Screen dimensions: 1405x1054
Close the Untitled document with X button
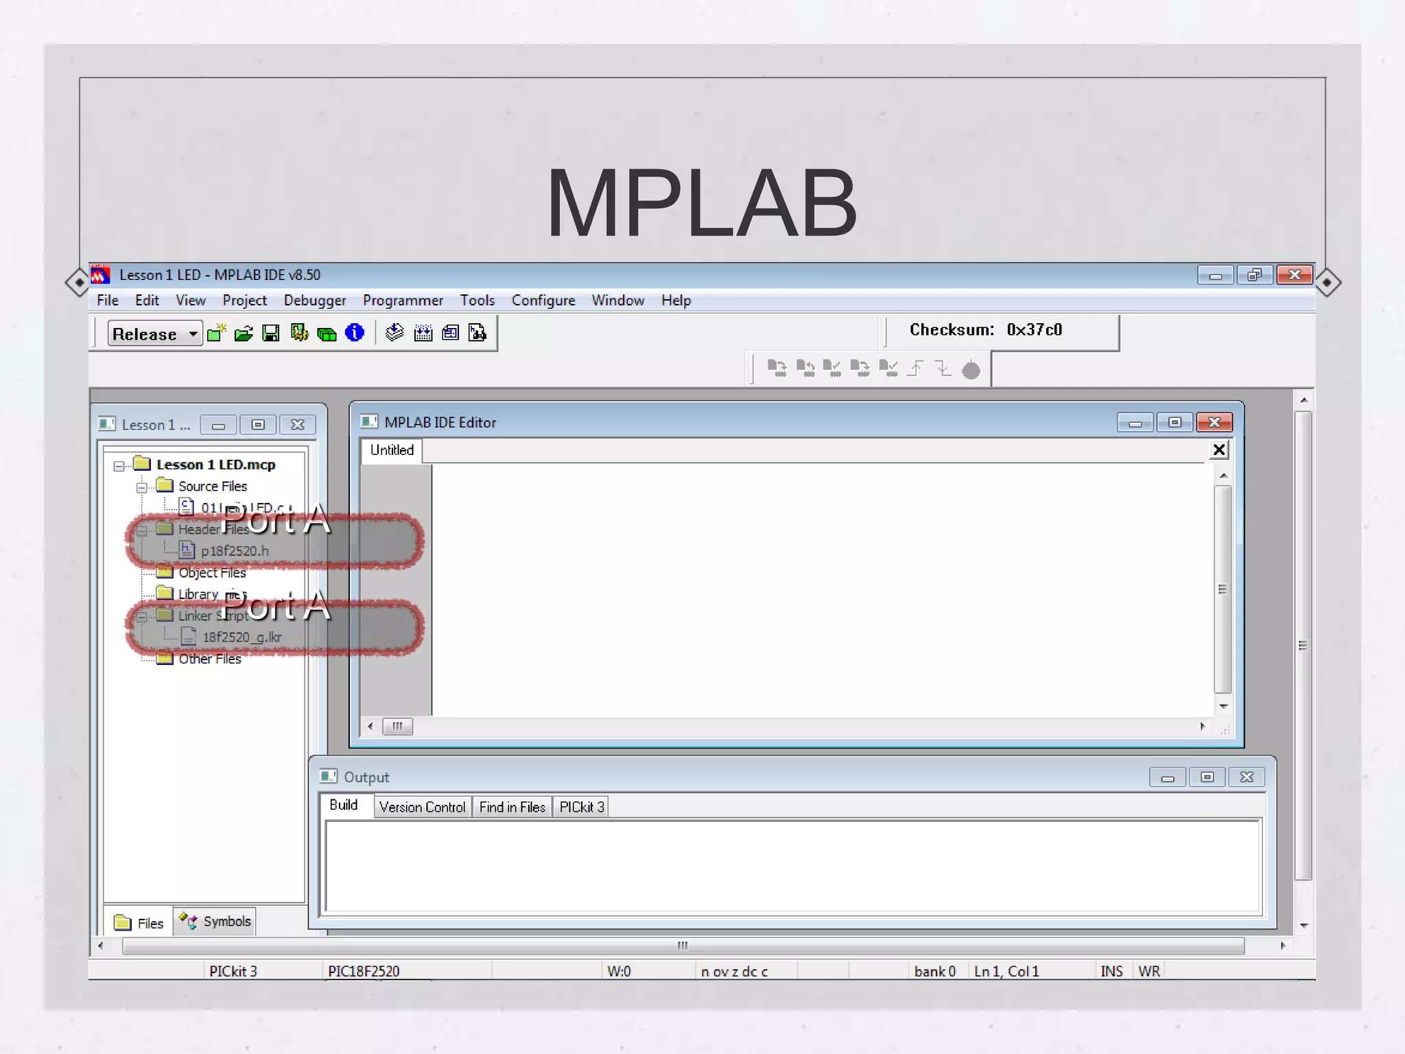click(x=1218, y=450)
